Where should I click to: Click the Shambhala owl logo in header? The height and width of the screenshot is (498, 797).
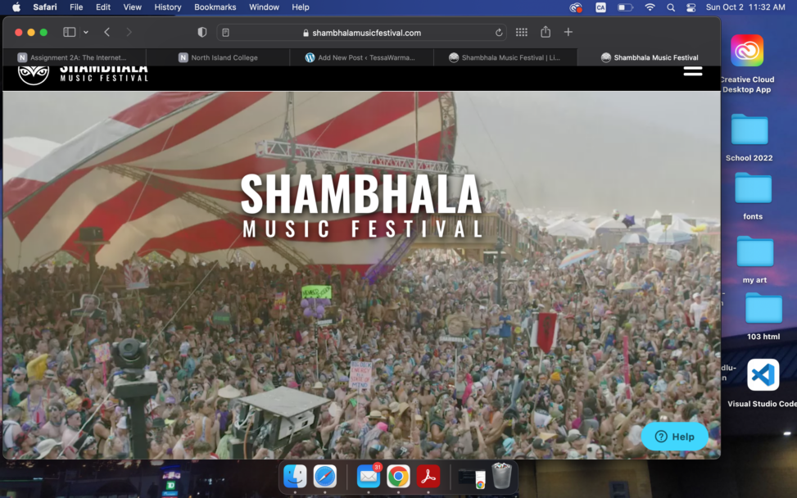pos(34,75)
